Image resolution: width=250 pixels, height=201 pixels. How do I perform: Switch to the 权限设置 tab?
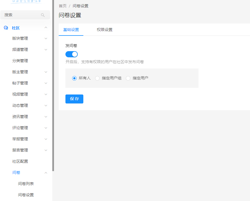coord(105,30)
